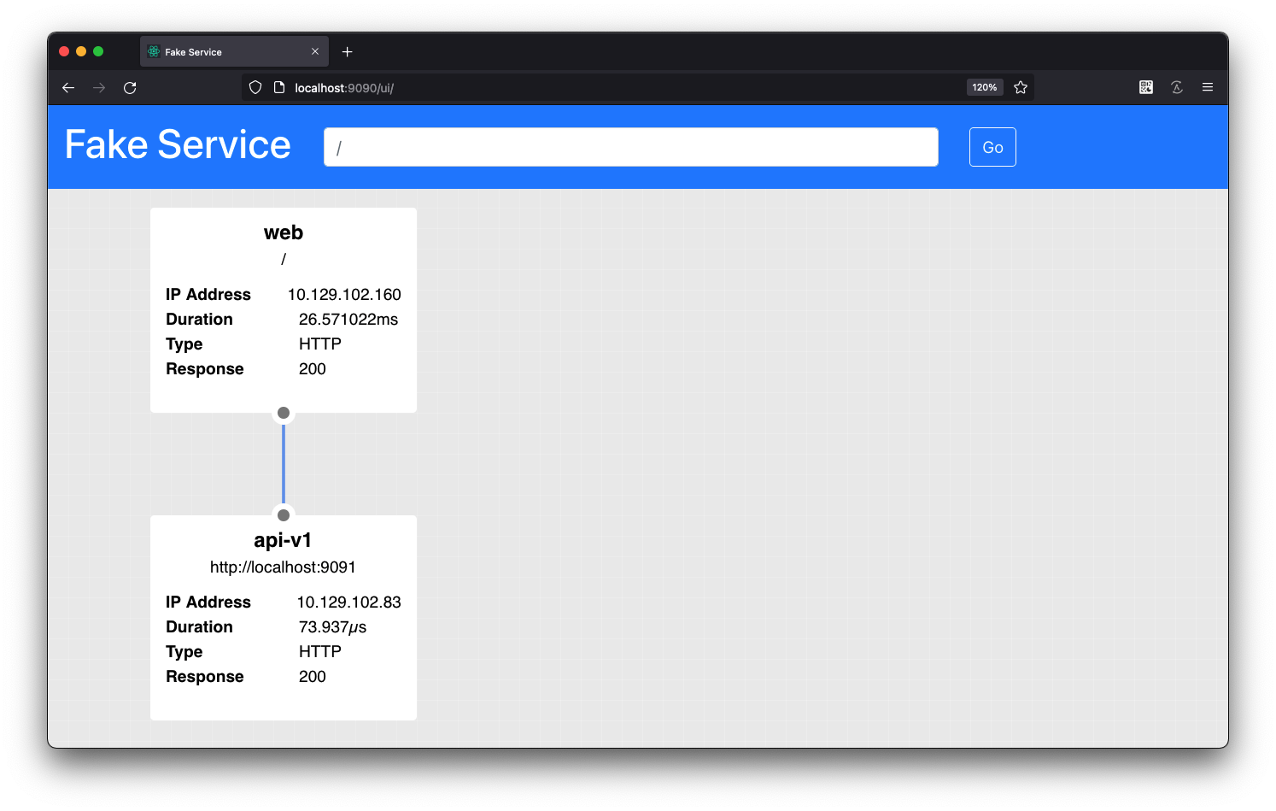Click the 120% zoom level badge

coord(984,87)
